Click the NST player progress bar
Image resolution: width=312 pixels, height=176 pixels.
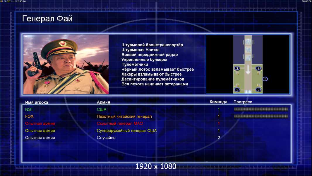(261, 109)
